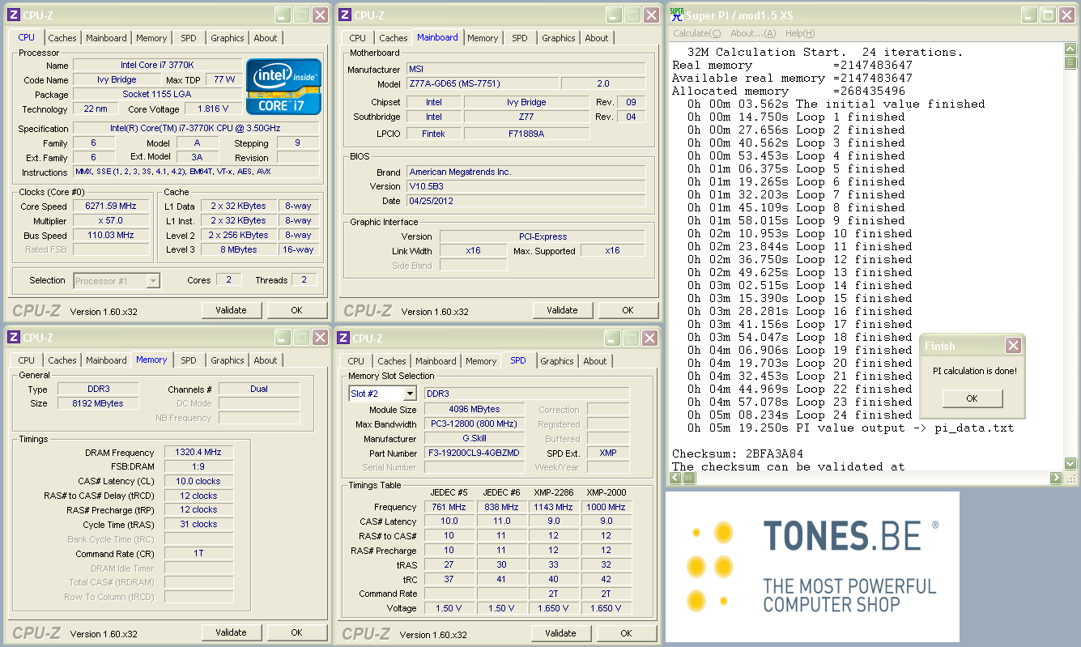Image resolution: width=1081 pixels, height=647 pixels.
Task: Click the XMP-2286 frequency cell 1143 MHz
Action: pos(554,508)
